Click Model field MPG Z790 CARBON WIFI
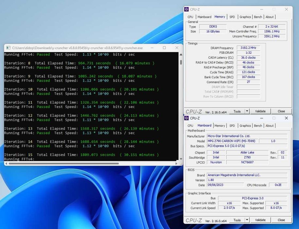The image size is (299, 229). pos(233,141)
